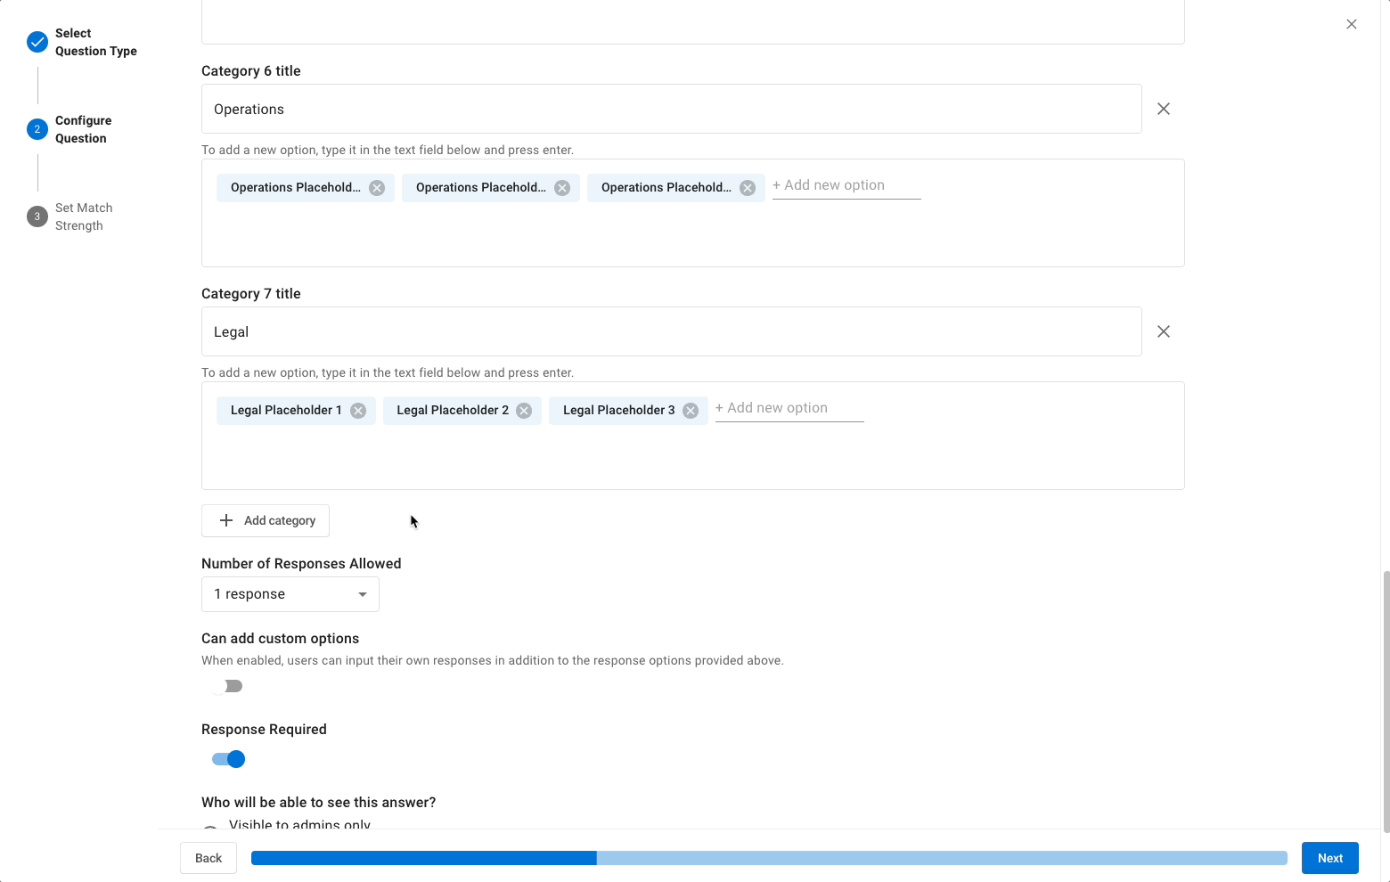Click the progress bar at the bottom
Viewport: 1390px width, 882px height.
click(769, 857)
